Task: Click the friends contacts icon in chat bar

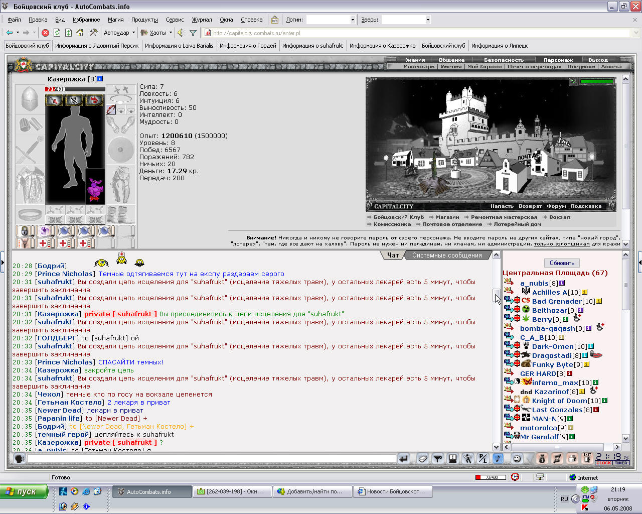Action: tap(572, 458)
